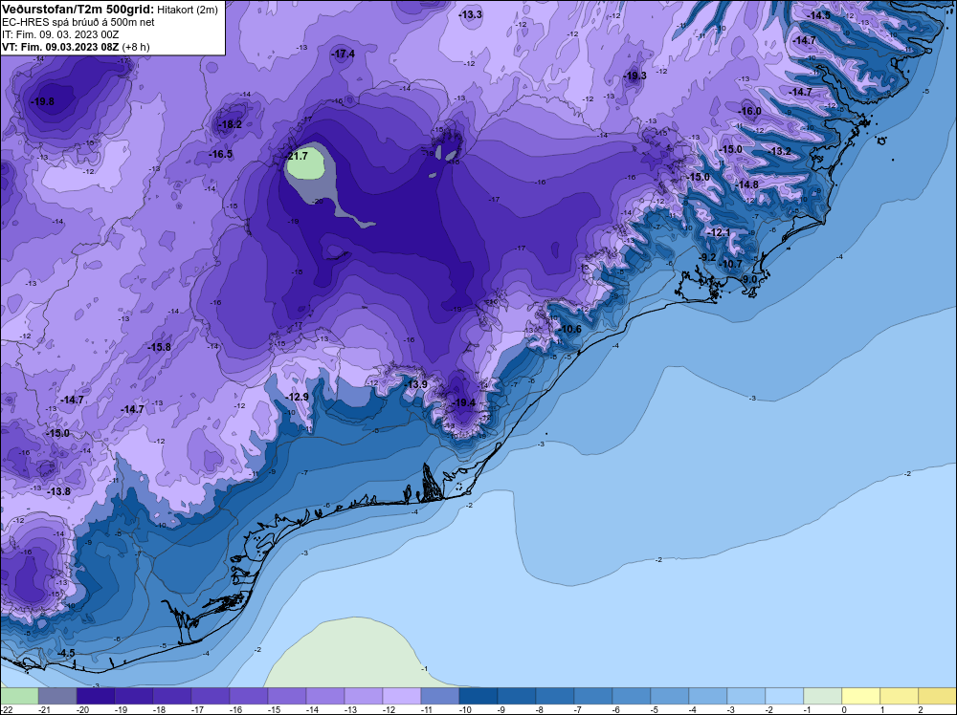Select the legend swatch labeled -2
Viewport: 957px width, 715px height.
[785, 696]
